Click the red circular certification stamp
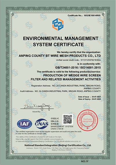This screenshot has width=116, height=165. point(88,120)
